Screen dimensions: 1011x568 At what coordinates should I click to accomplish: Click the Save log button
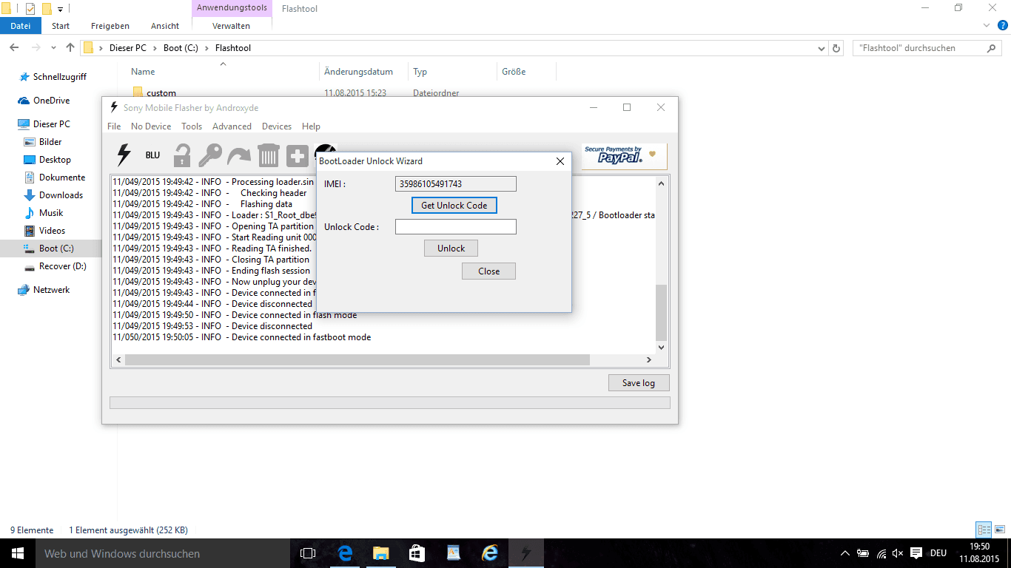coord(638,383)
